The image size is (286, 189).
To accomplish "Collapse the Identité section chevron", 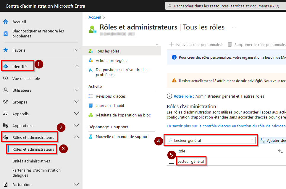I will [x=77, y=66].
